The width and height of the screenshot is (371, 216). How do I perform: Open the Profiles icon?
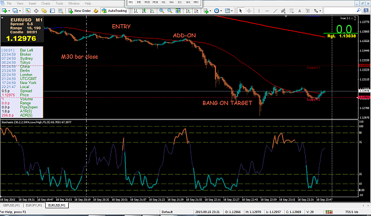15,11
